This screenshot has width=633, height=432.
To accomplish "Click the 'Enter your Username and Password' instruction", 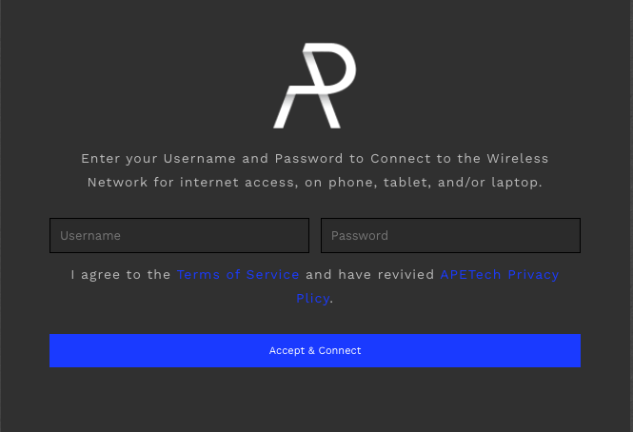I will [314, 158].
